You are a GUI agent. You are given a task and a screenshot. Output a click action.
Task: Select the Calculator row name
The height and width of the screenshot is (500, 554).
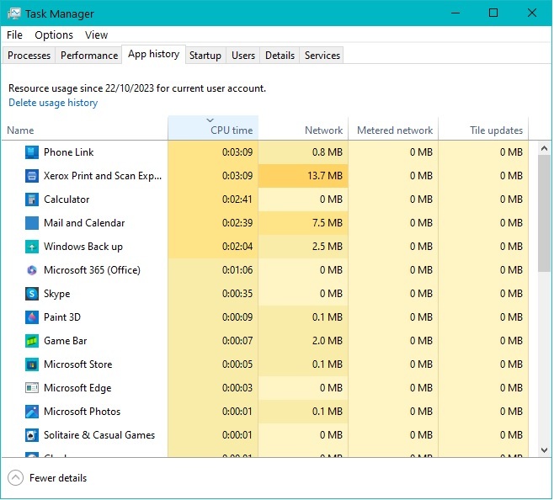click(x=67, y=199)
